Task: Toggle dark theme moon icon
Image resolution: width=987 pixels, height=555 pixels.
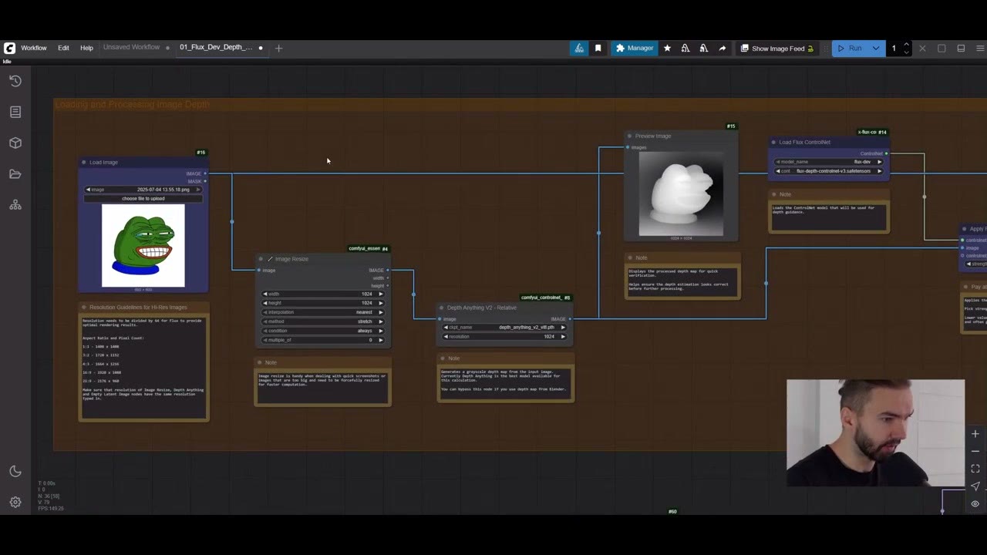Action: (x=15, y=471)
